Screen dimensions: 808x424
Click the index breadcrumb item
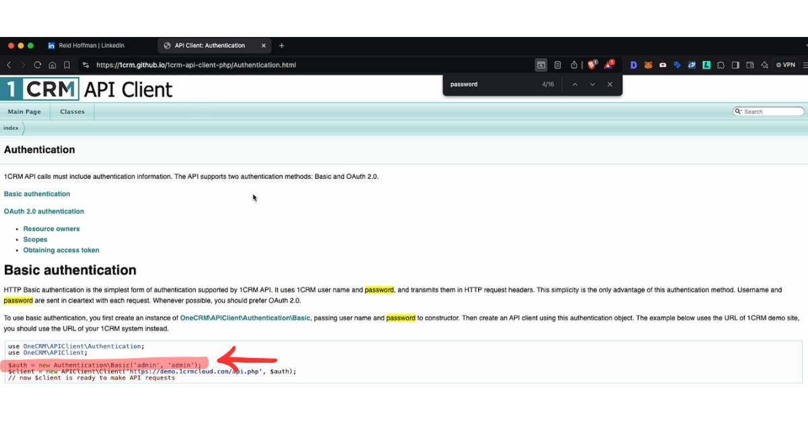coord(11,128)
